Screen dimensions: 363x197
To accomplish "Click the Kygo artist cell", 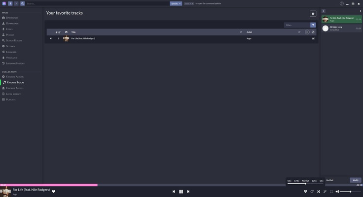I will click(249, 38).
